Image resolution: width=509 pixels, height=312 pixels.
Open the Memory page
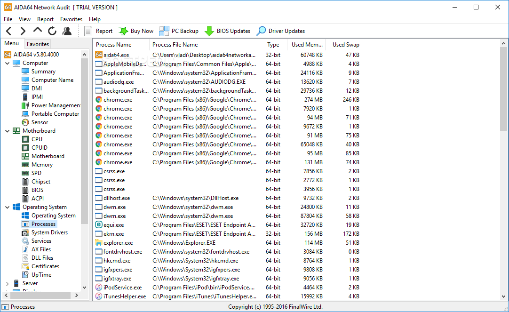coord(37,165)
